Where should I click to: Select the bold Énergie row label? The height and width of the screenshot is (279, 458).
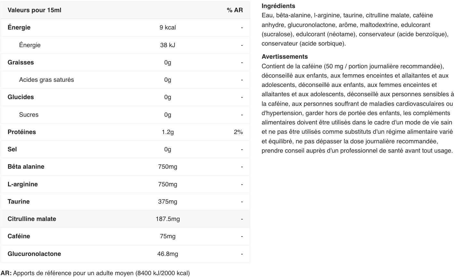pyautogui.click(x=19, y=28)
